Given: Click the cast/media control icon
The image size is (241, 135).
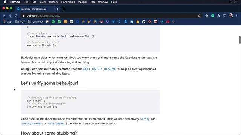Looking at the screenshot, I should [x=225, y=16].
